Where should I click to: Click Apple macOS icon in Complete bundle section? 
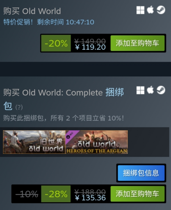[x=150, y=90]
